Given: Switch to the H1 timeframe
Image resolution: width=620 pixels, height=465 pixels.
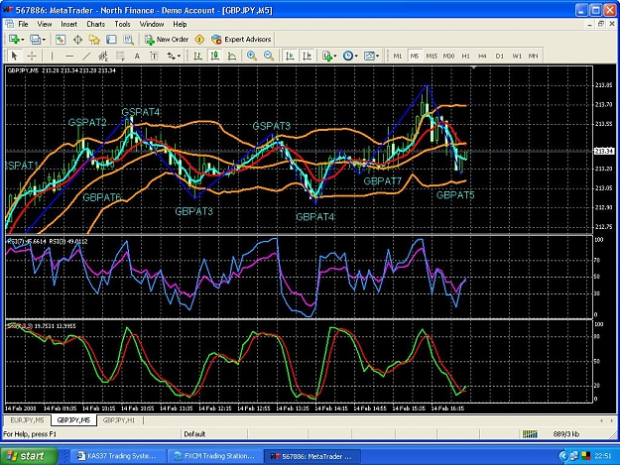Looking at the screenshot, I should (x=466, y=56).
